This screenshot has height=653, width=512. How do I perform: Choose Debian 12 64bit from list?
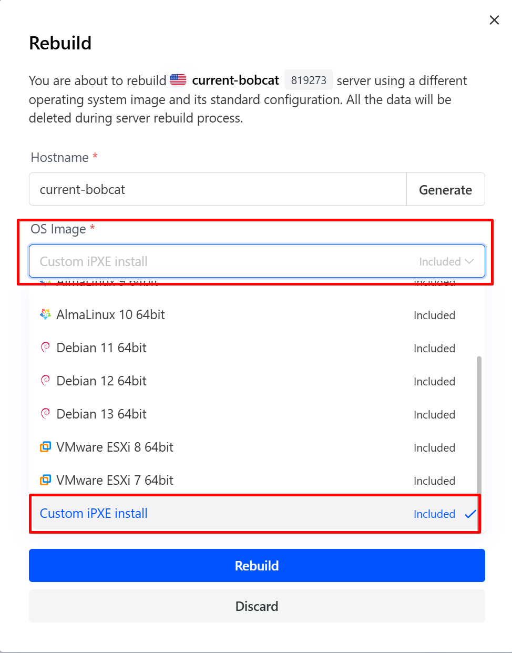101,381
